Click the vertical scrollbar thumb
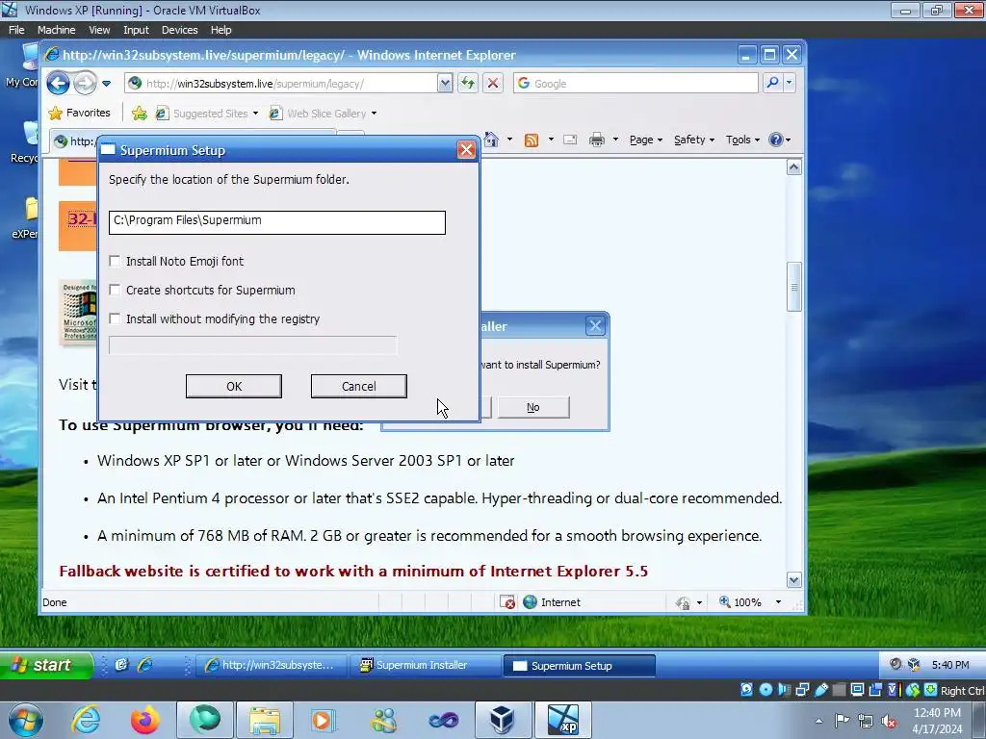Image resolution: width=986 pixels, height=739 pixels. click(794, 287)
